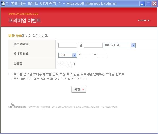158x134 pixels.
Task: Click the email domain input field
Action: click(93, 45)
